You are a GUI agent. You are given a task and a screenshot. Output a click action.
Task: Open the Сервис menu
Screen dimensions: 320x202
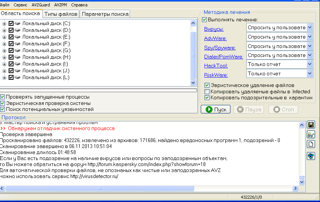[20, 5]
